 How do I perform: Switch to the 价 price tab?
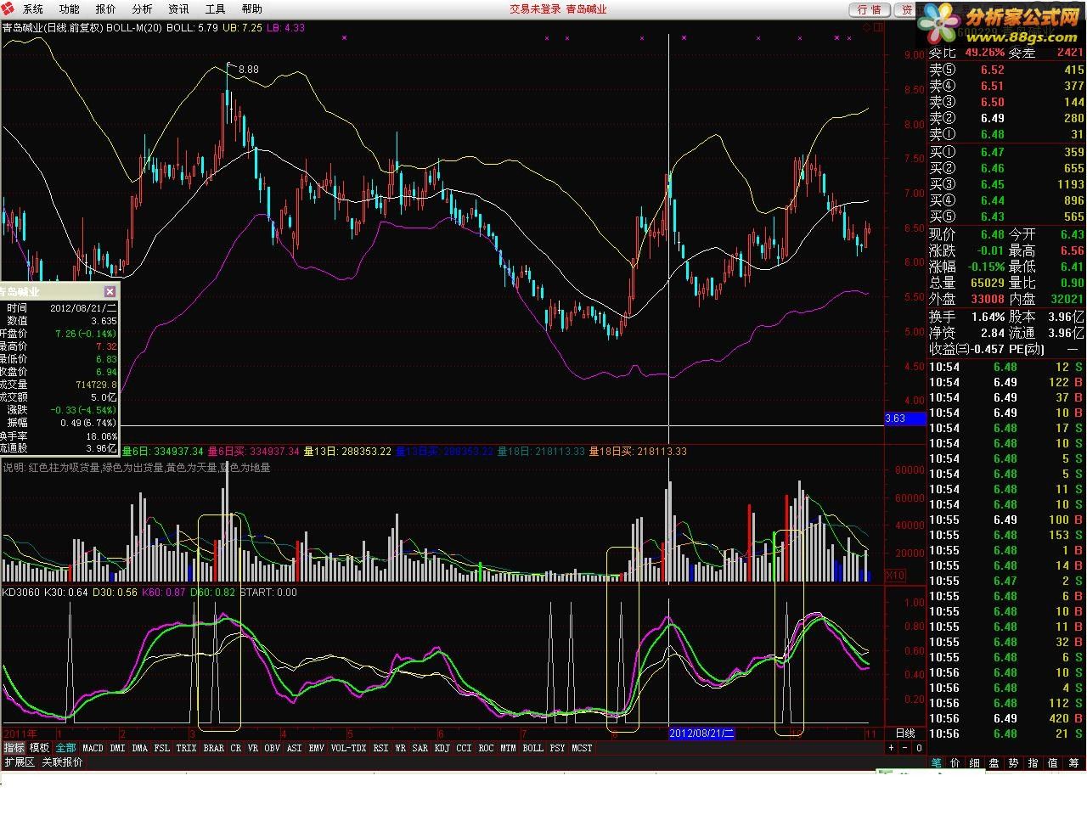(x=955, y=763)
